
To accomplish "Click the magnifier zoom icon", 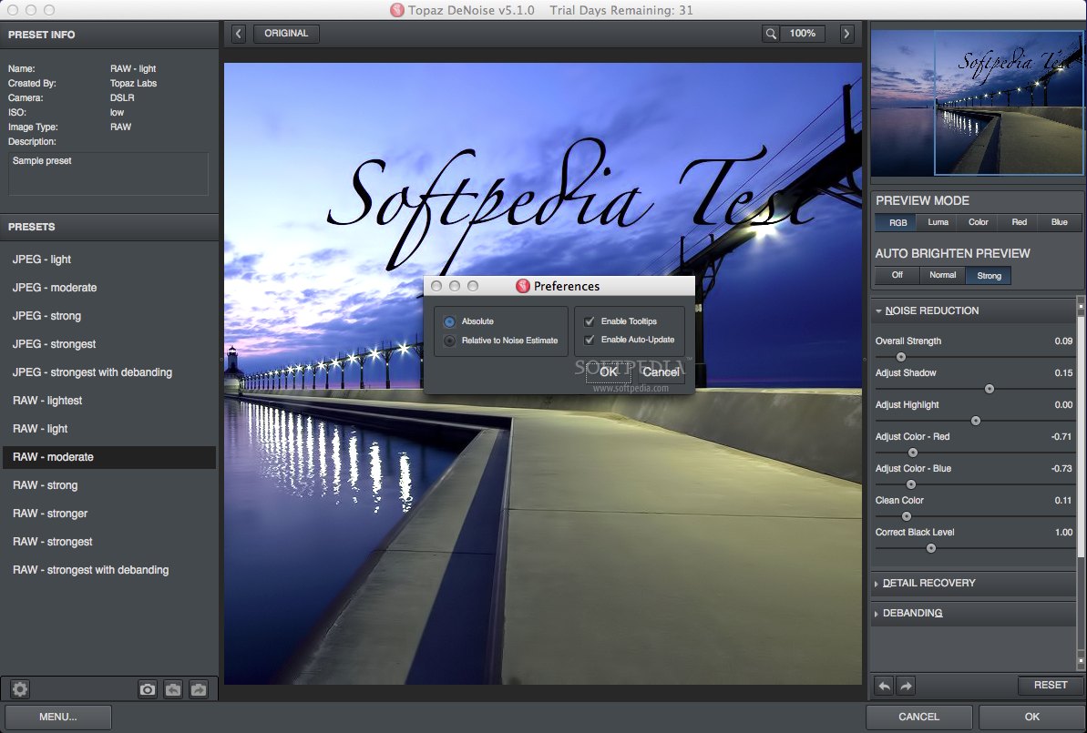I will tap(771, 34).
